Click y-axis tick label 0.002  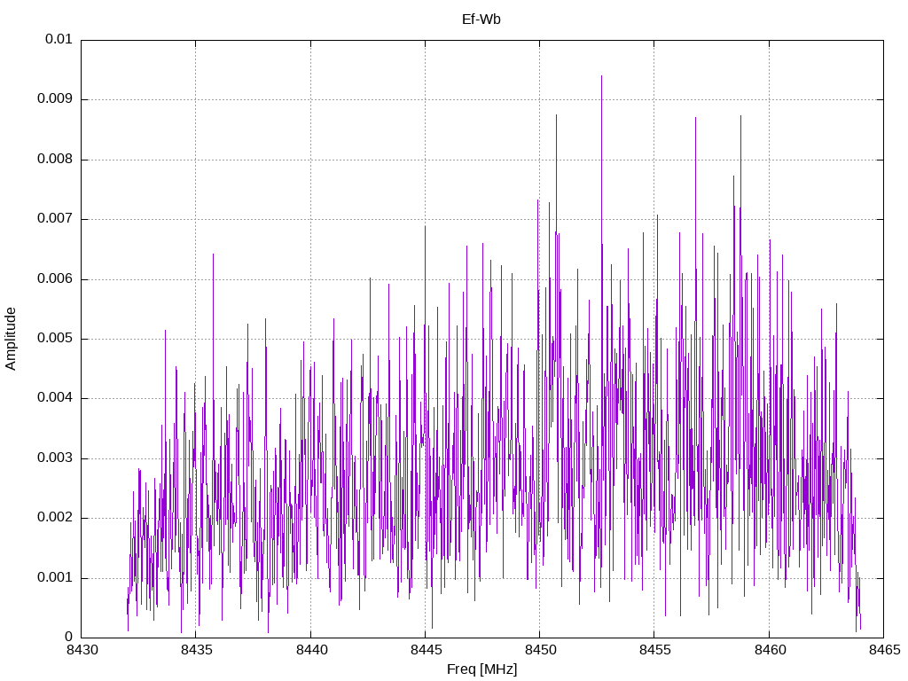[x=55, y=518]
